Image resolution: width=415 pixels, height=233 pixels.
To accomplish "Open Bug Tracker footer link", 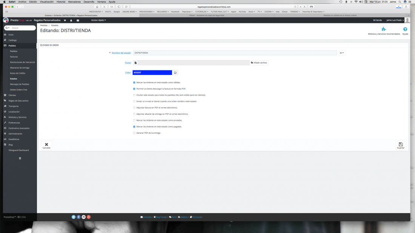I will [x=160, y=217].
